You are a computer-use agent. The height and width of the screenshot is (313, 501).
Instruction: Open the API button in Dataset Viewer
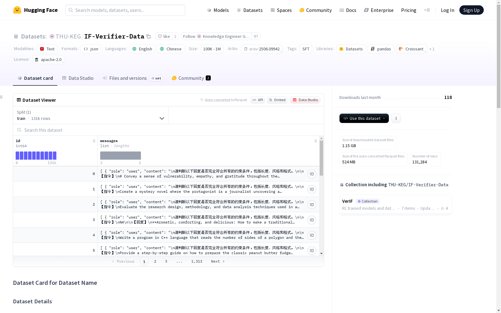(258, 100)
